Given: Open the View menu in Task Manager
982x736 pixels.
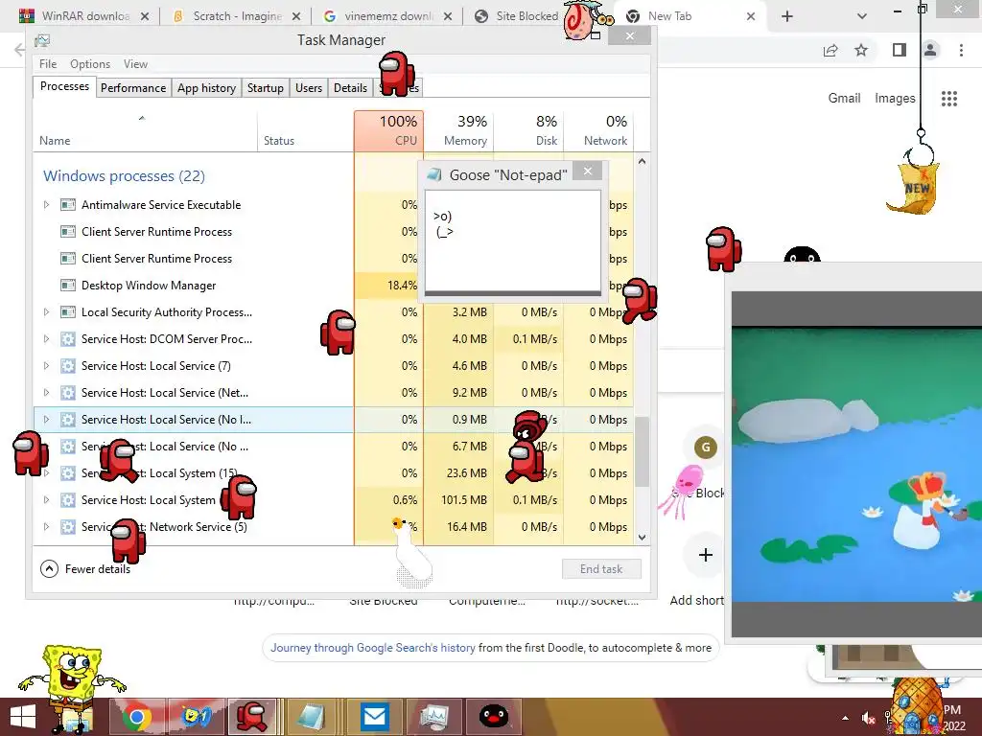Looking at the screenshot, I should (135, 64).
